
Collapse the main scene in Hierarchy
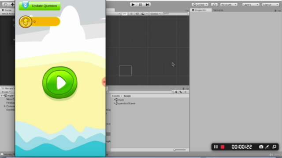[2, 96]
